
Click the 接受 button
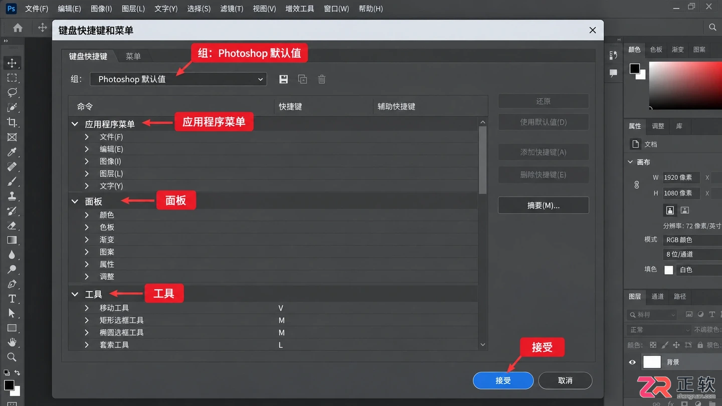(x=503, y=380)
